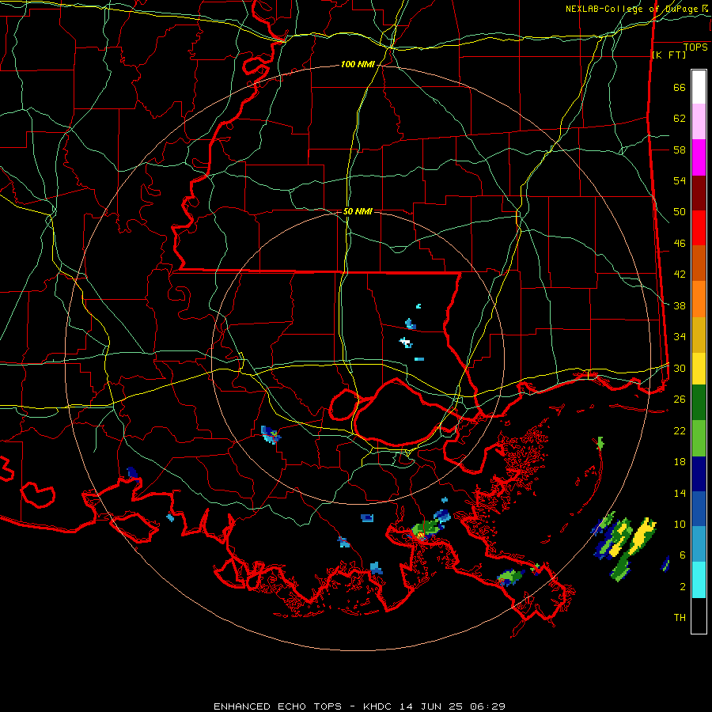Screen dimensions: 712x712
Task: Click the gold legend band
Action: (x=699, y=335)
